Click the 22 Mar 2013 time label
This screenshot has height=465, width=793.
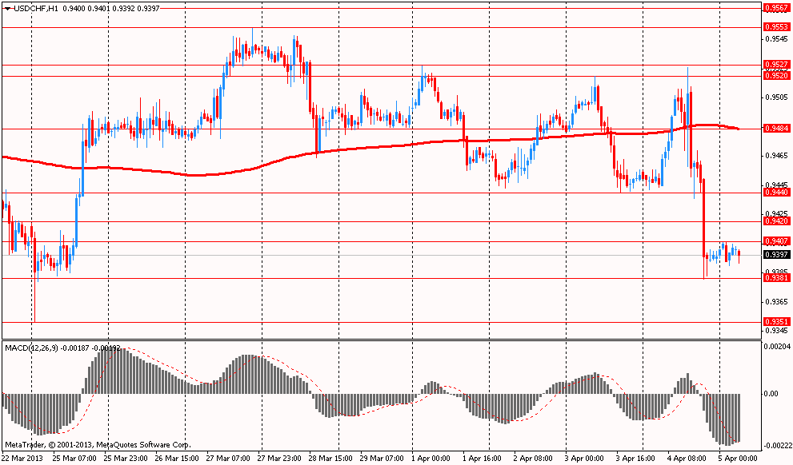(22, 459)
